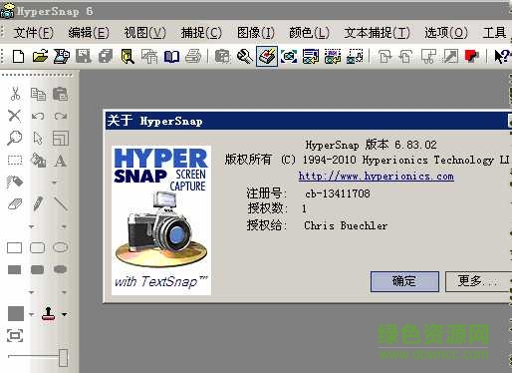Select the scissors cut tool
The height and width of the screenshot is (373, 512).
(x=15, y=94)
